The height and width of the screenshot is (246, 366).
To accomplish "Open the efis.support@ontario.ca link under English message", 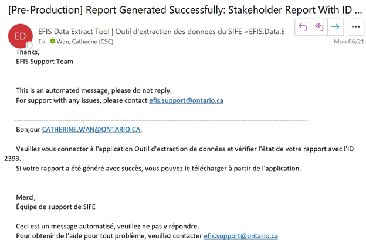I will tap(187, 100).
